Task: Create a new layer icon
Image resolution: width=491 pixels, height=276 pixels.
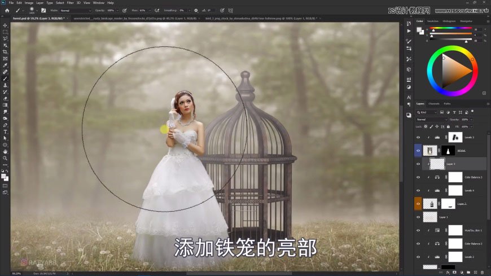Action: click(x=475, y=273)
